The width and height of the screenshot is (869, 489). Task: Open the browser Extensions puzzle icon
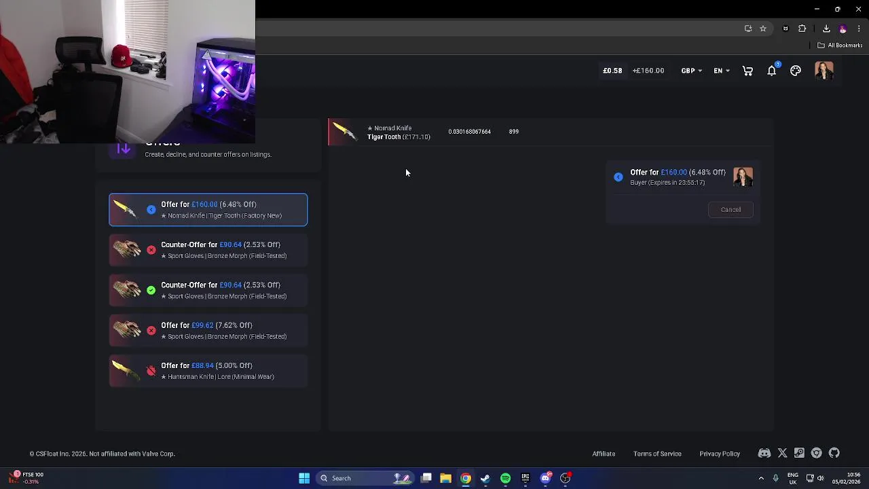tap(802, 29)
